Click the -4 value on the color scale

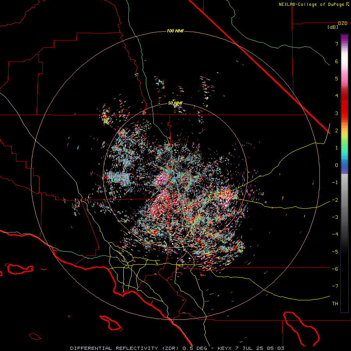[x=335, y=234]
